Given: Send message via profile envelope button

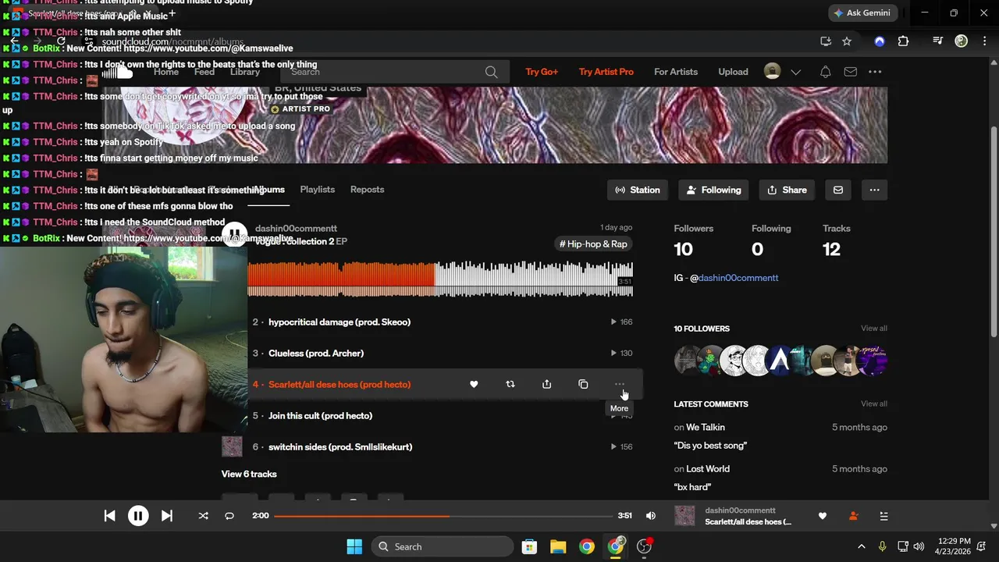Looking at the screenshot, I should [838, 190].
